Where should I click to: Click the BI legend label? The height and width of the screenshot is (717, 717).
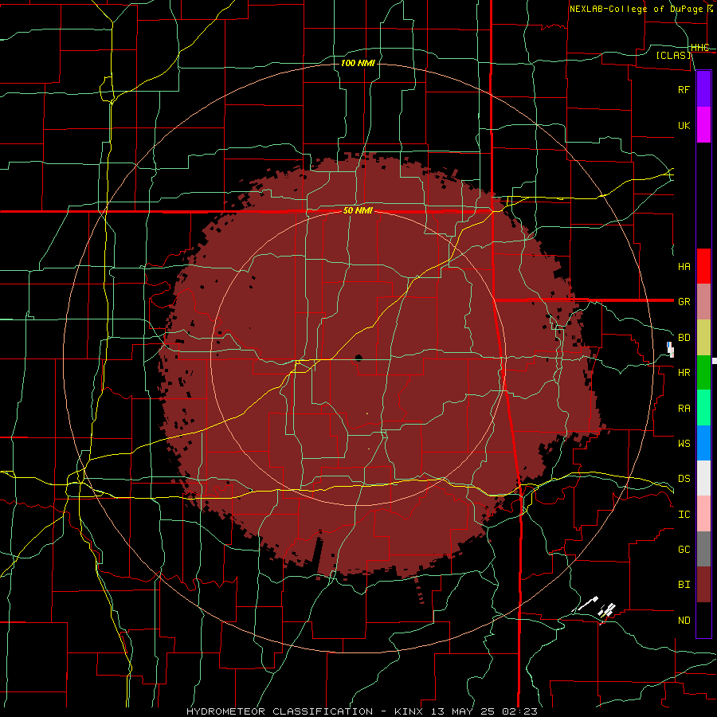(x=684, y=585)
